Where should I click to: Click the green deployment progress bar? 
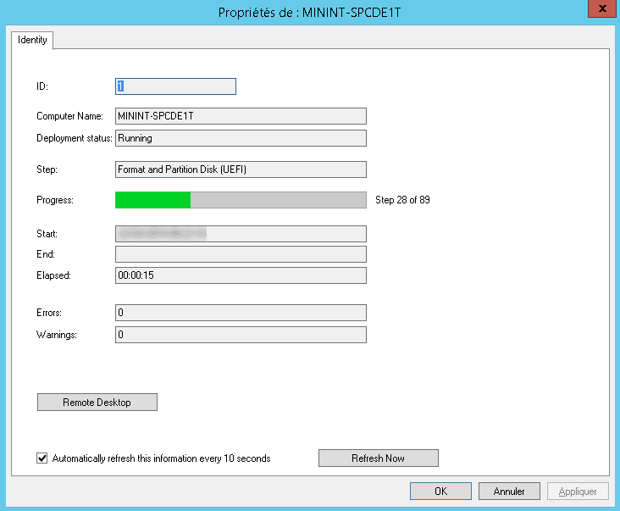241,200
